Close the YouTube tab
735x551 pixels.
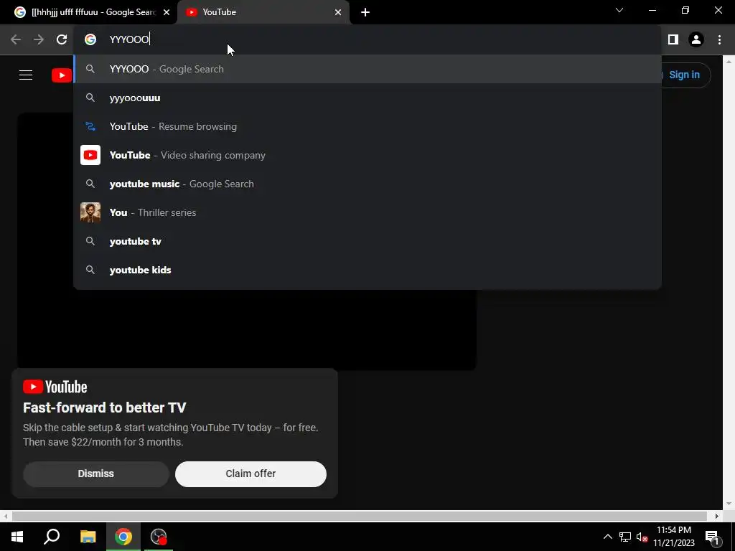pos(338,12)
